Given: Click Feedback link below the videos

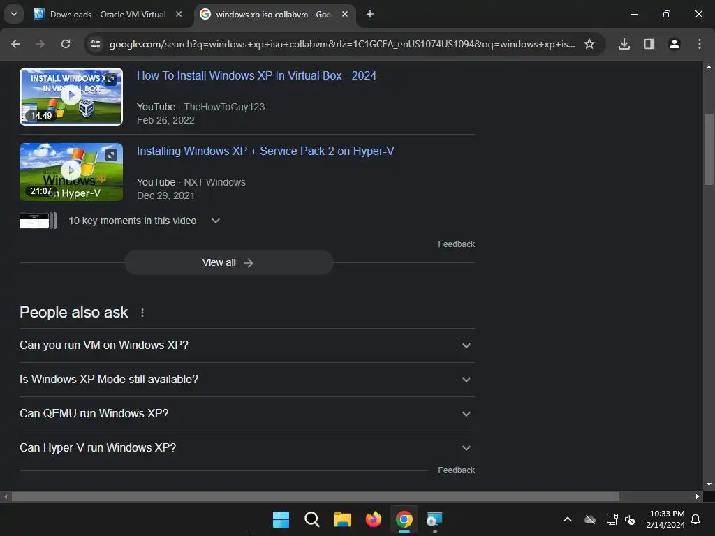Looking at the screenshot, I should [x=456, y=244].
